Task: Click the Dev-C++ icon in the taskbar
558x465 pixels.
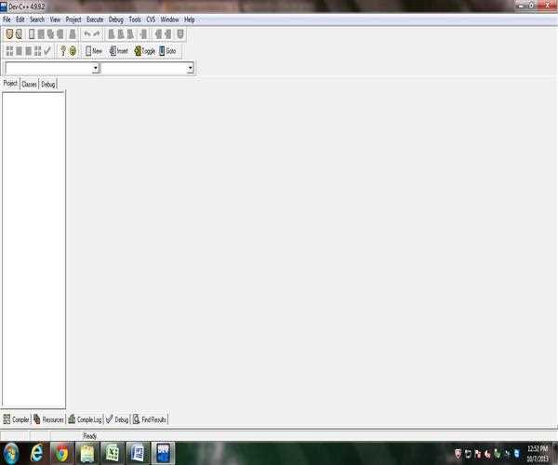Action: (161, 453)
